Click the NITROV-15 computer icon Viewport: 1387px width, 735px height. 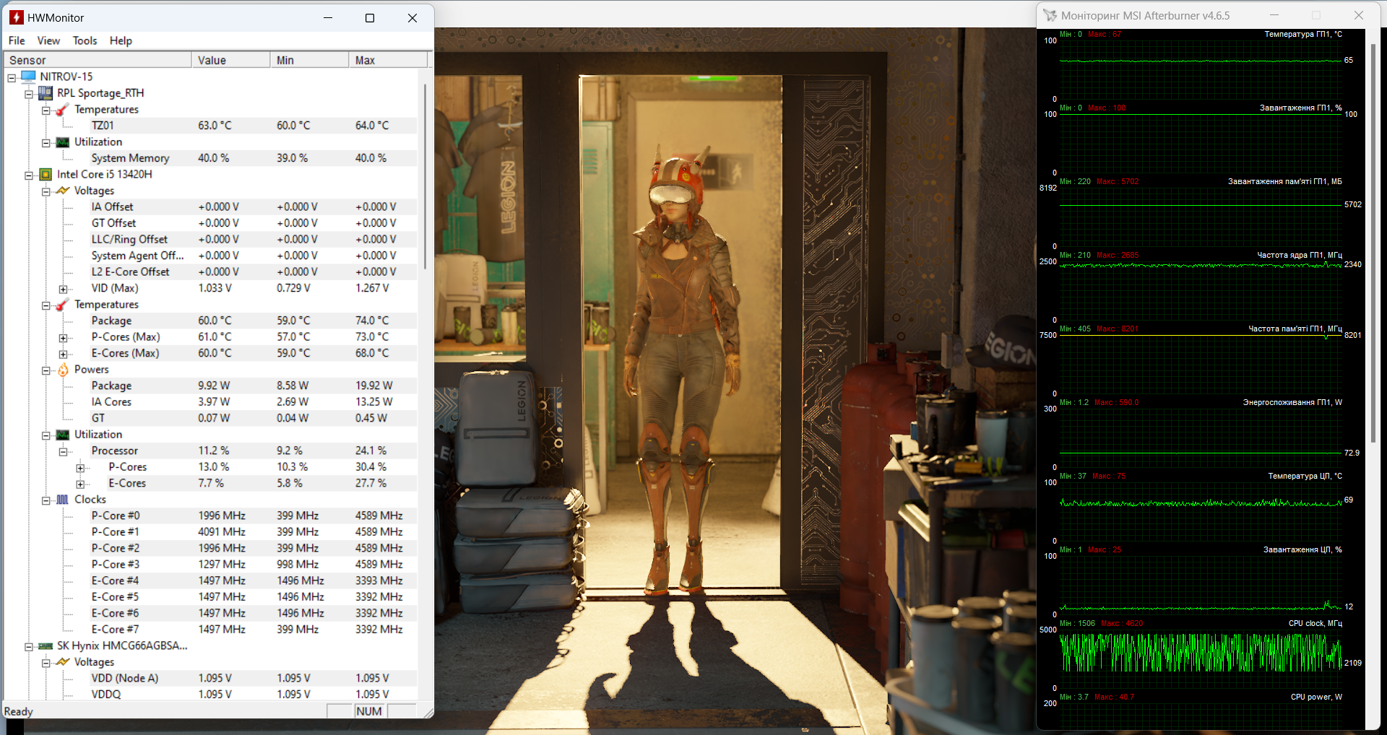pyautogui.click(x=29, y=77)
